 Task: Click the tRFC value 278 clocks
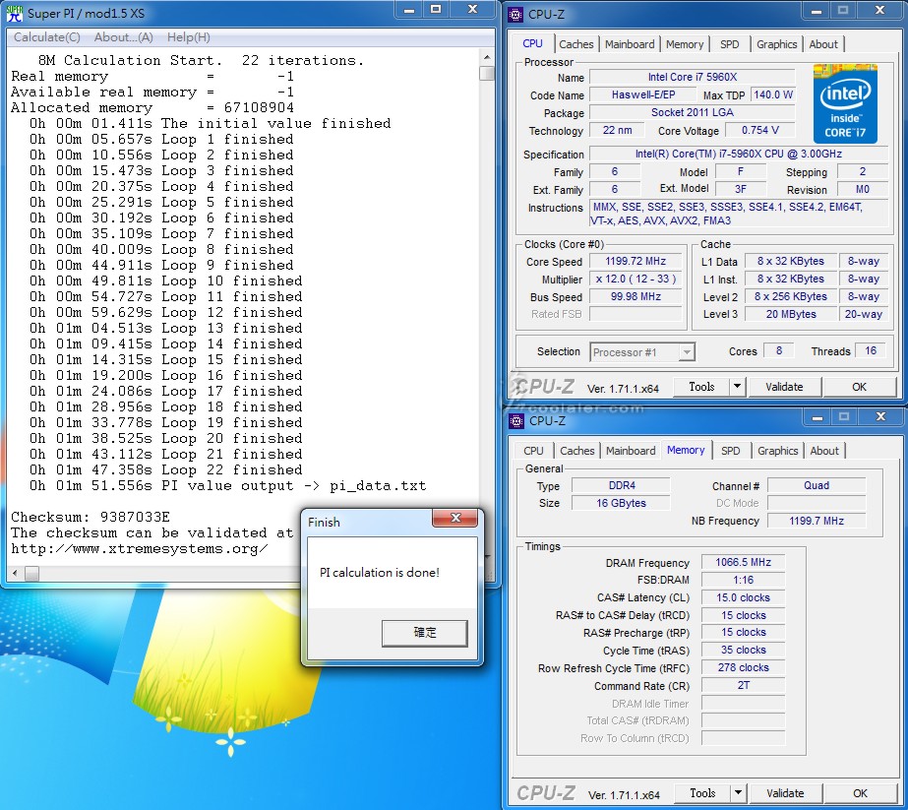coord(743,667)
